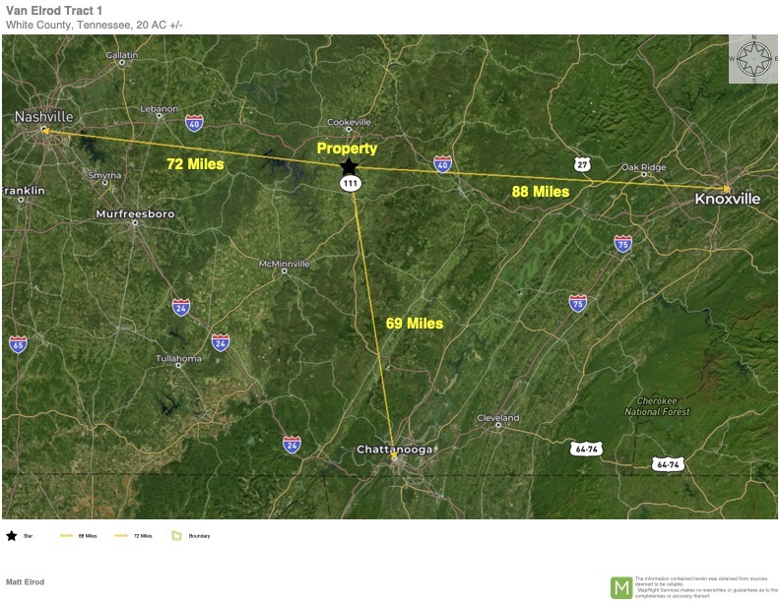Click the 88 Miles legend arrow
Image resolution: width=780 pixels, height=602 pixels.
[66, 535]
